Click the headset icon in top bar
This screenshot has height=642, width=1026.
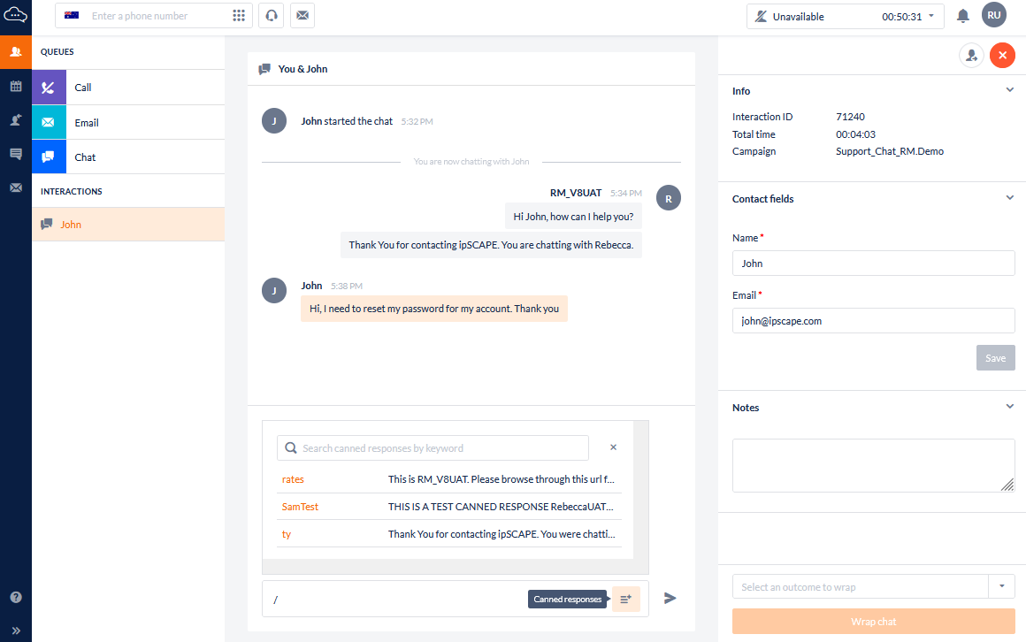coord(272,16)
